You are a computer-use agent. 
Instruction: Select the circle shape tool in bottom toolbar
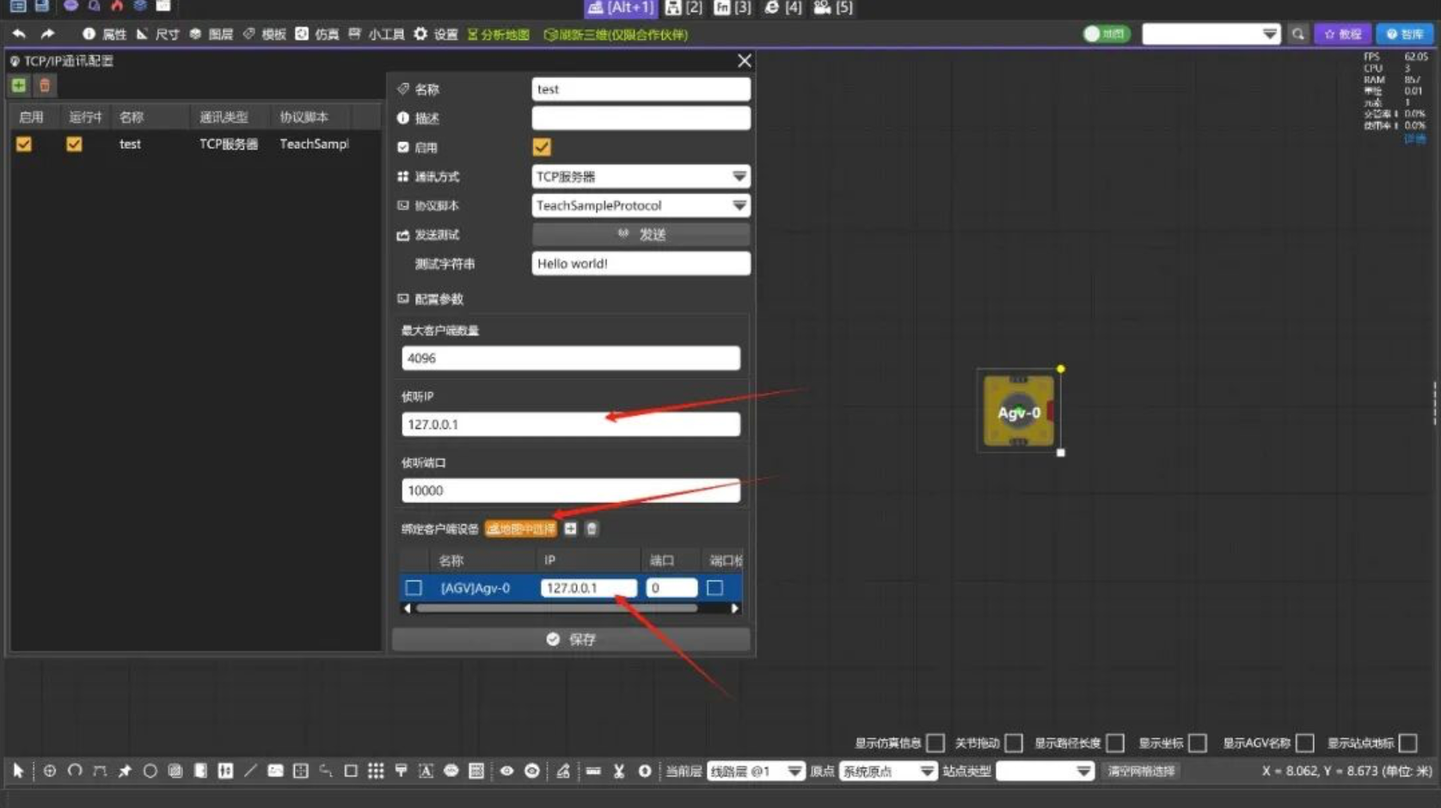(150, 771)
